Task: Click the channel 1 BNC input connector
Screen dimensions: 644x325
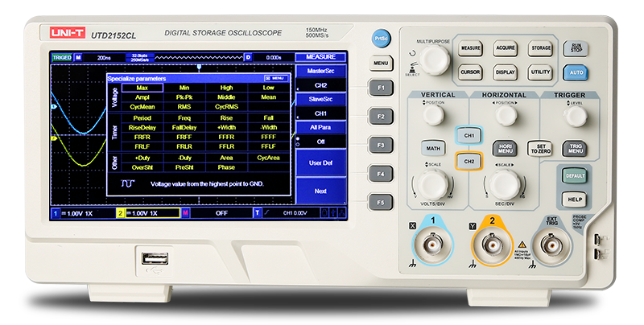Action: [x=432, y=245]
